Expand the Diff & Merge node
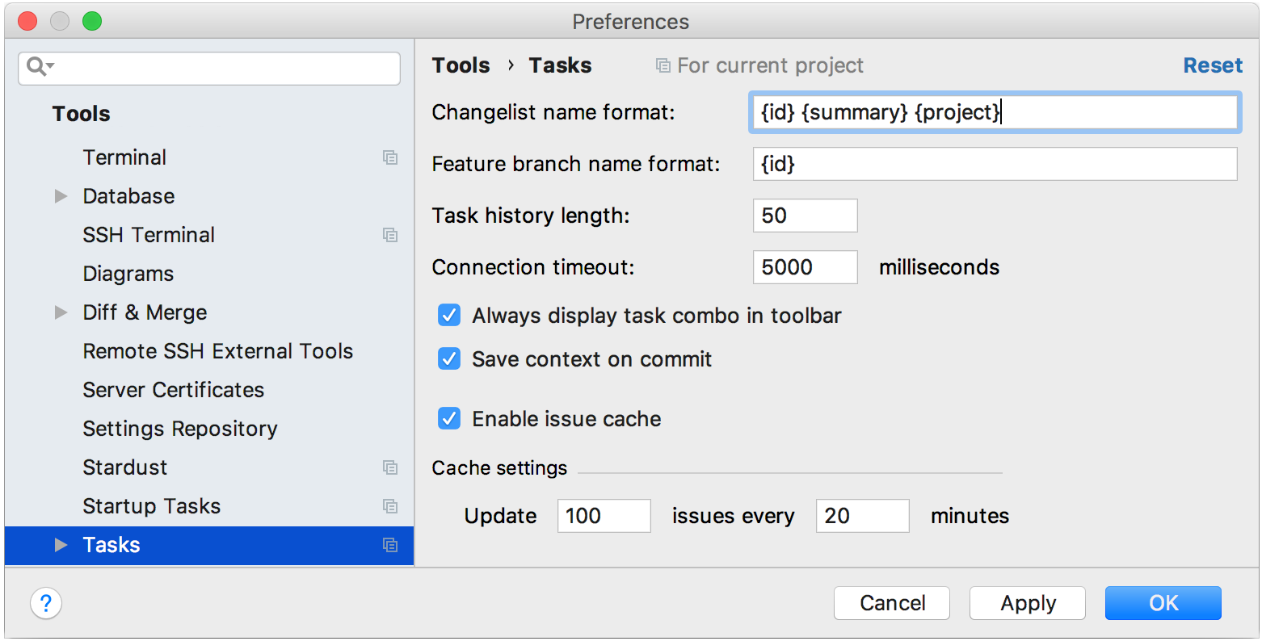Viewport: 1262px width, 641px height. [61, 312]
